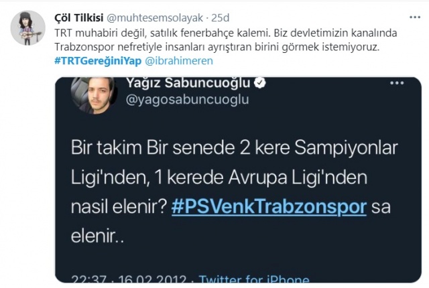Image resolution: width=429 pixels, height=288 pixels.
Task: Click Yağız Sabuncuoğlu's profile photo
Action: tap(94, 94)
